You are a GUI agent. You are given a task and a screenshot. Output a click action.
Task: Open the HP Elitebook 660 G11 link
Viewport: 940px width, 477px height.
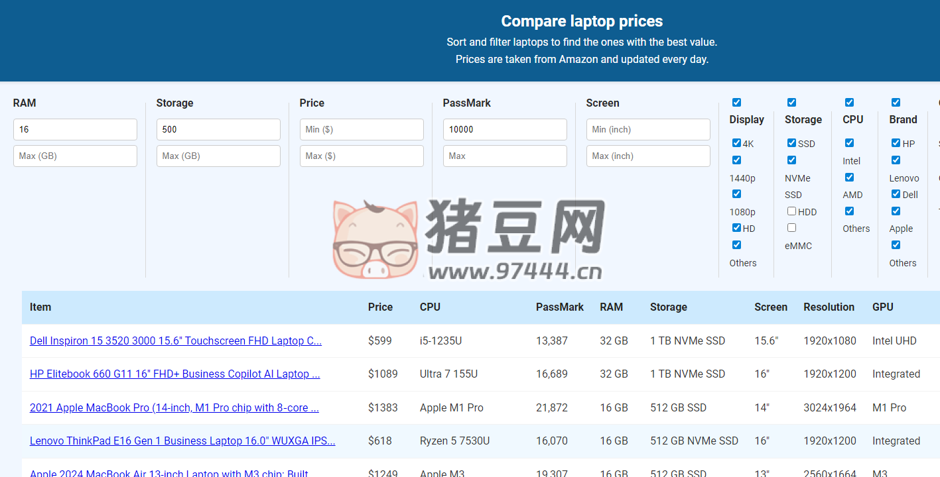pos(174,374)
